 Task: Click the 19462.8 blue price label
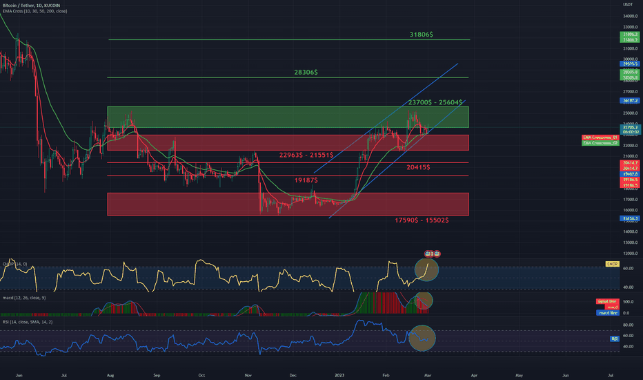(x=630, y=174)
